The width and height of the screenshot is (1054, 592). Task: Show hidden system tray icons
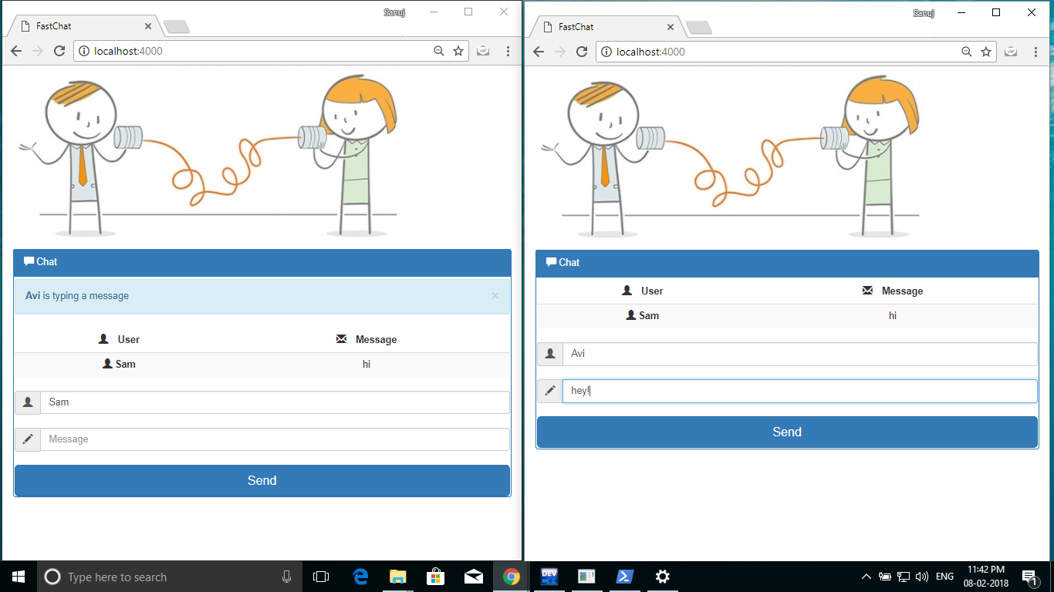pyautogui.click(x=866, y=577)
